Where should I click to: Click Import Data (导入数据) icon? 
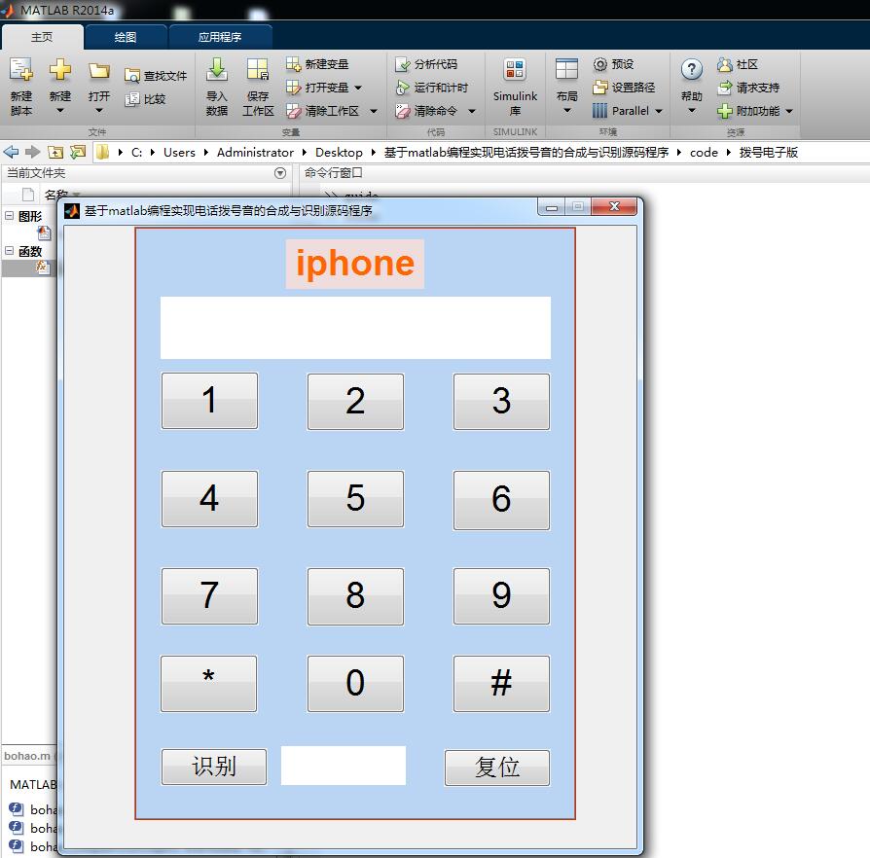tap(217, 69)
